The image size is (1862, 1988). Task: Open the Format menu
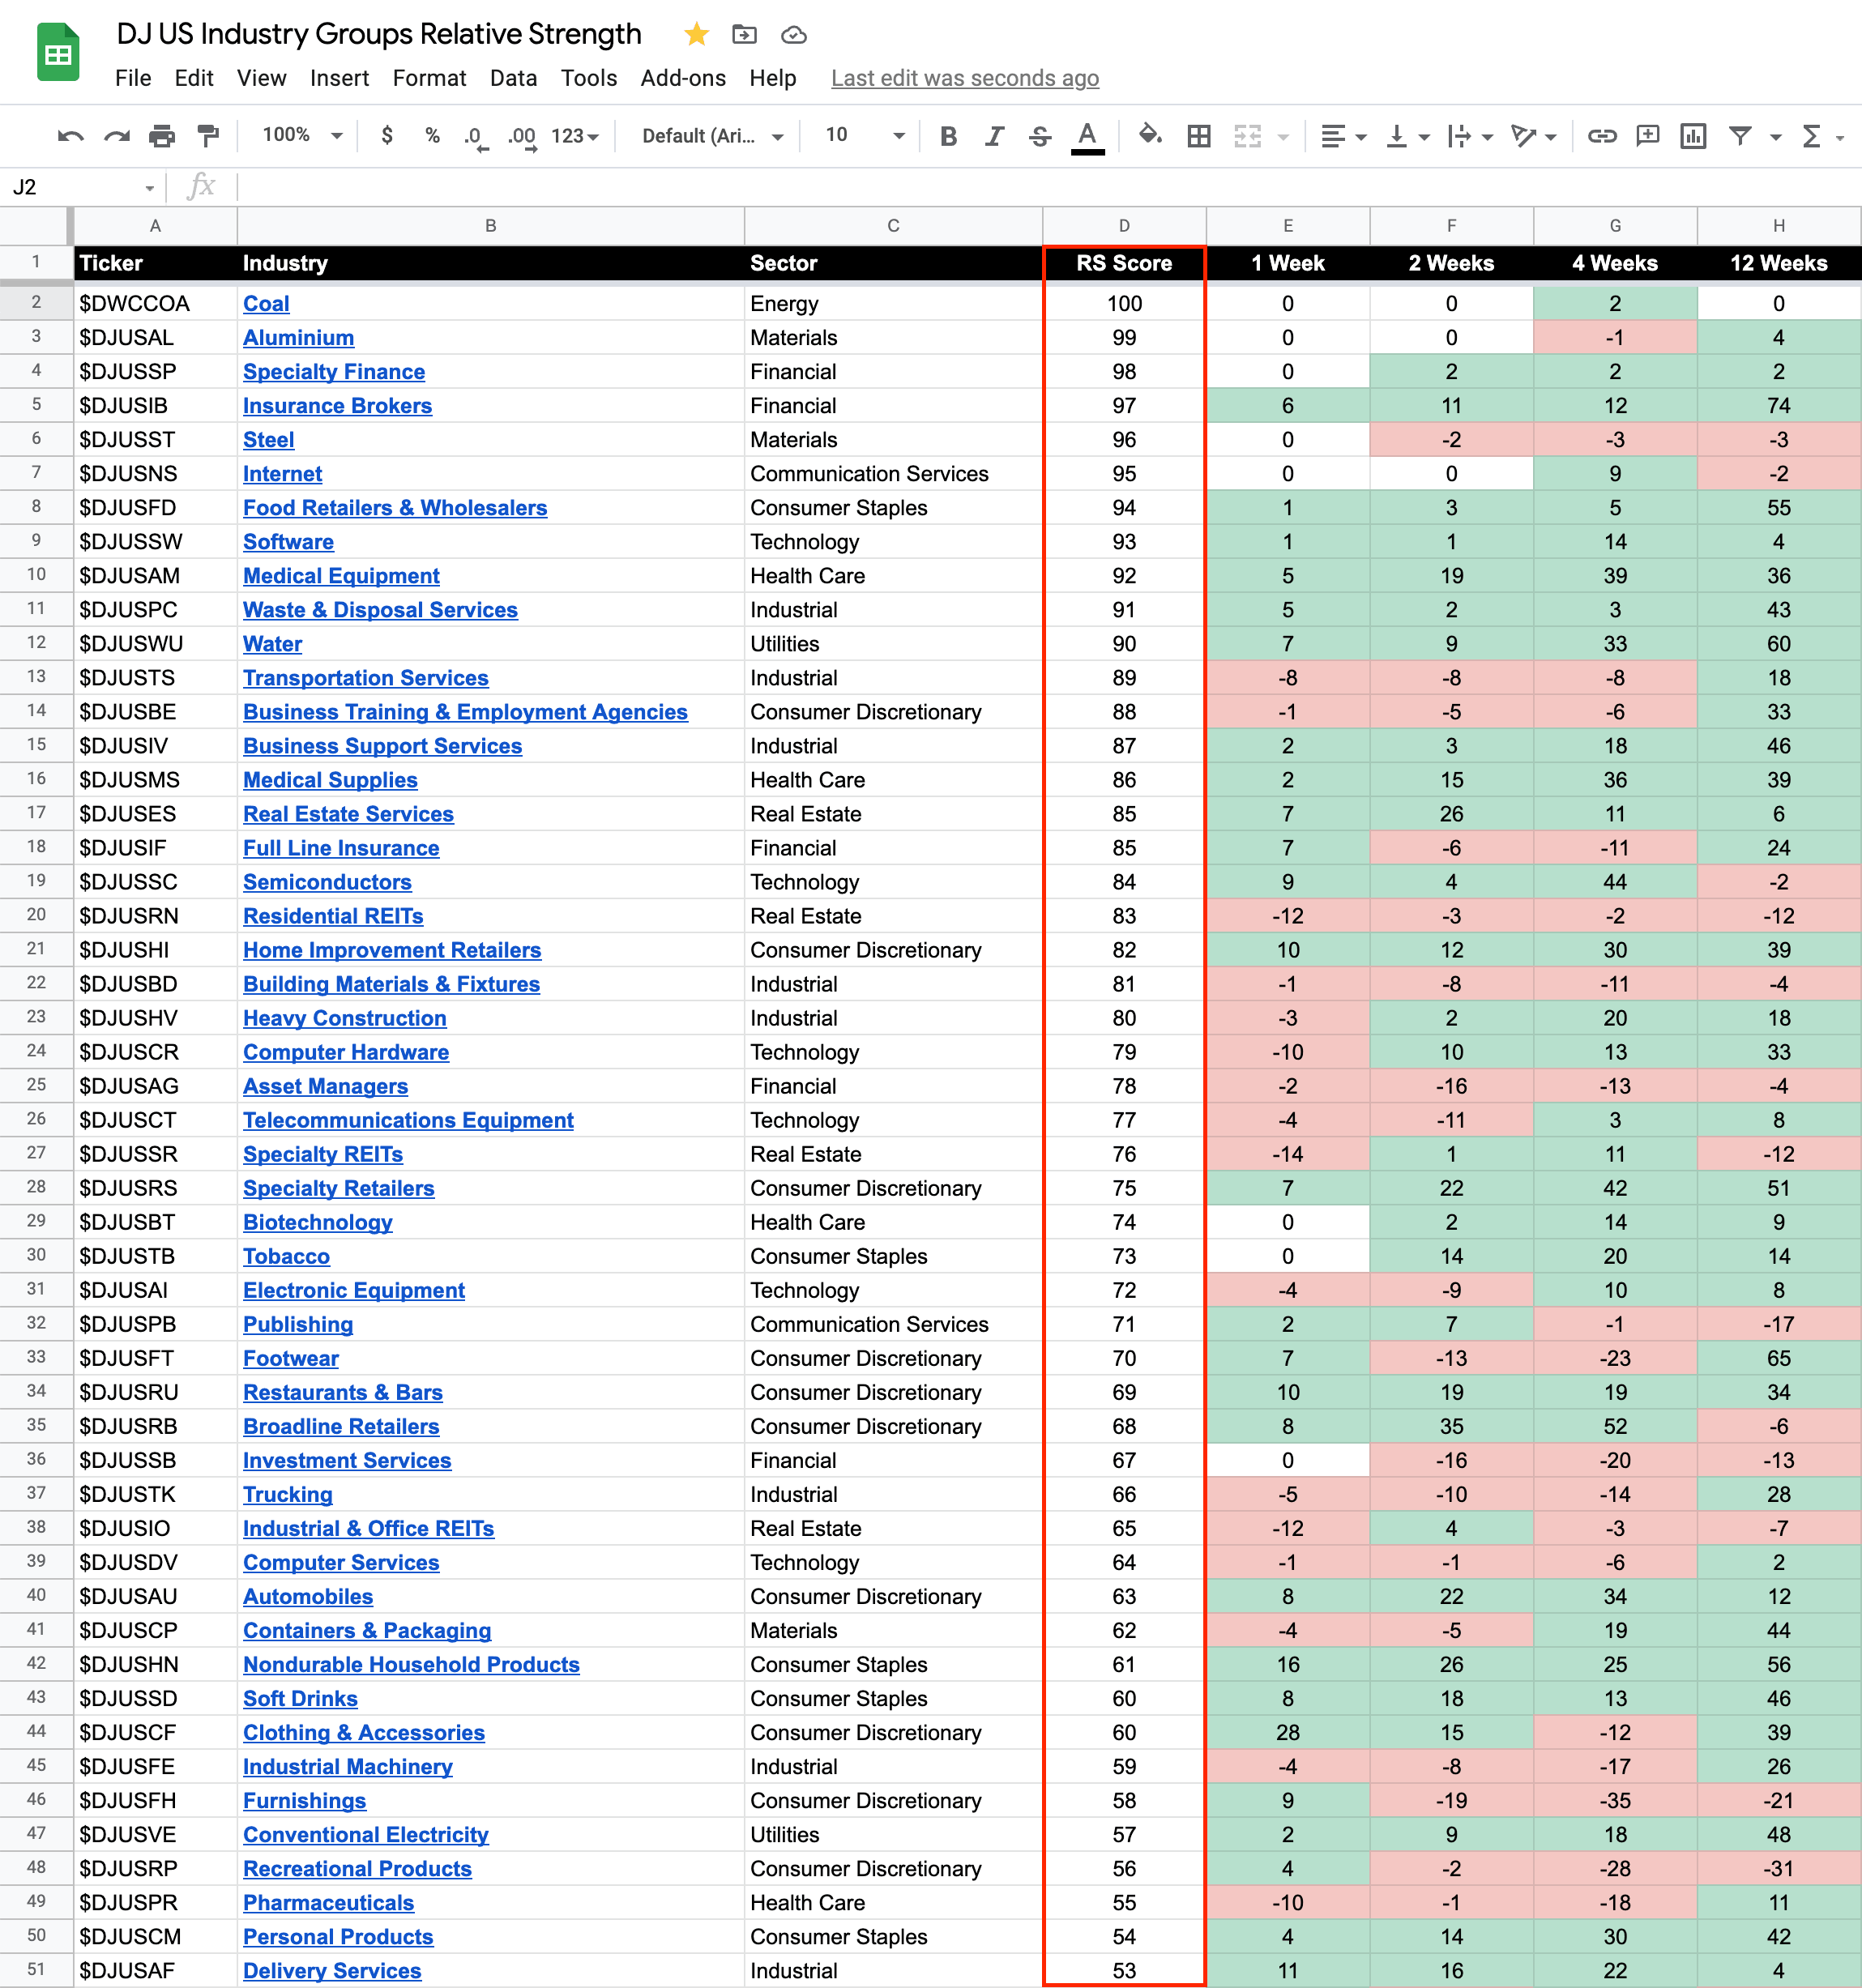coord(429,78)
